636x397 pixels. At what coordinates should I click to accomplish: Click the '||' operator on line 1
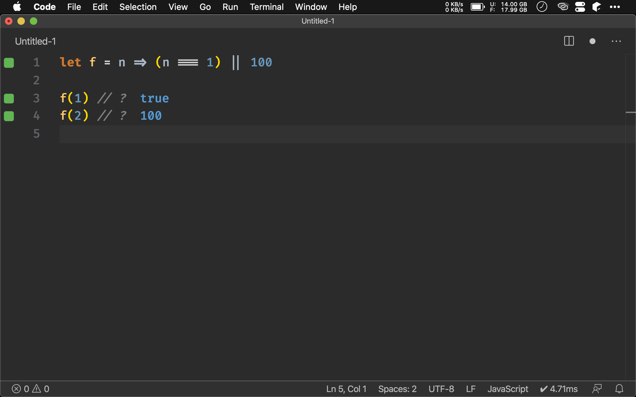236,62
